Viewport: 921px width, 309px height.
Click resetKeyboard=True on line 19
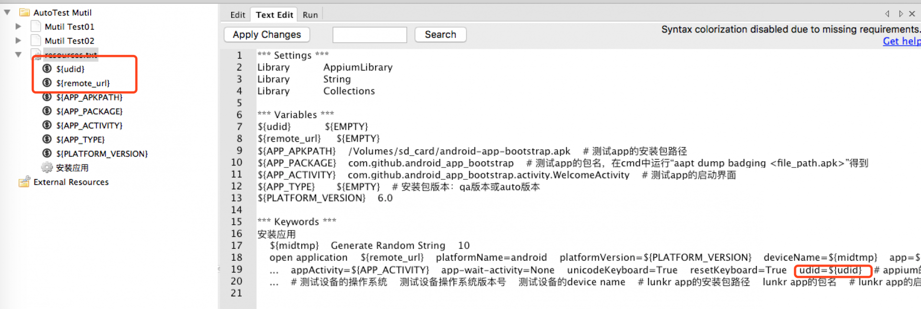click(738, 270)
